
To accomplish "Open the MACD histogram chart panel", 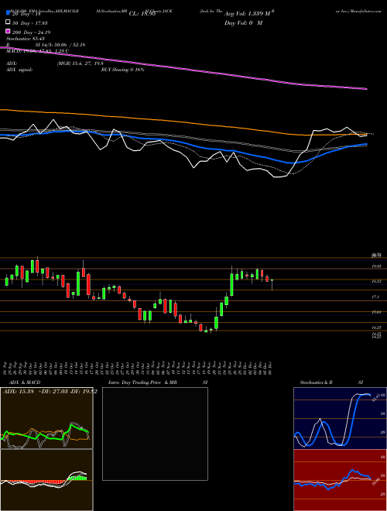I will (x=46, y=480).
